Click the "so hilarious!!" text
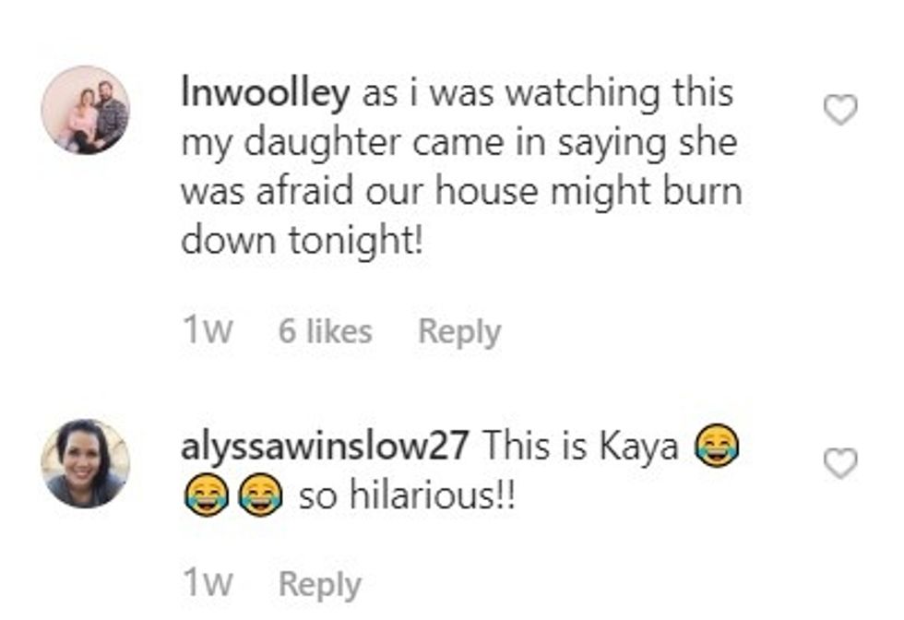The height and width of the screenshot is (620, 904). 407,495
